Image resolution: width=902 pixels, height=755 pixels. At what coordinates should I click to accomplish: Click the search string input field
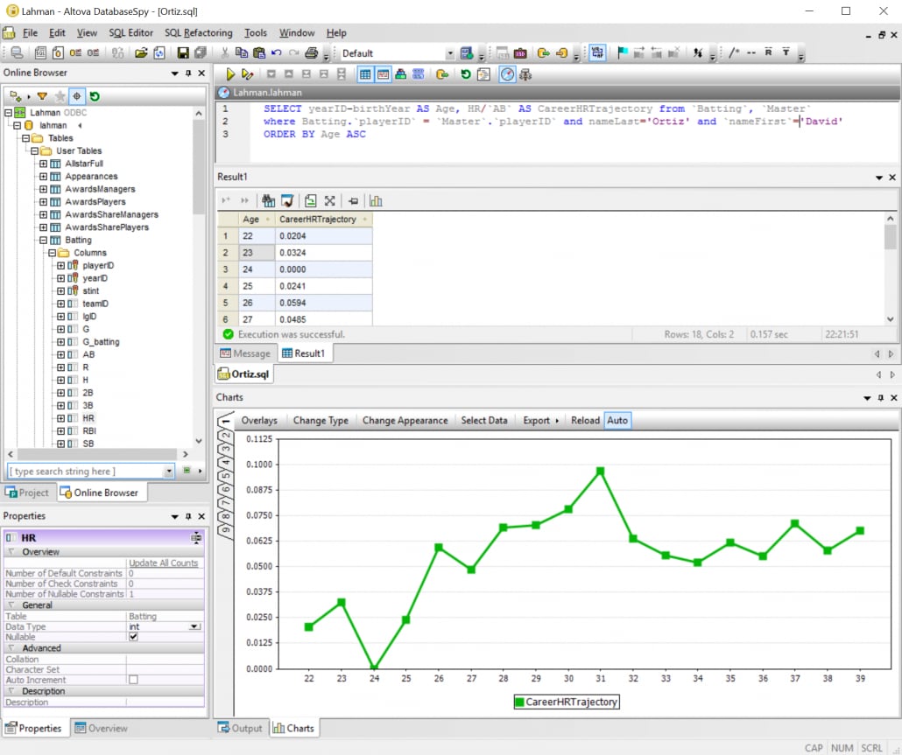point(87,472)
